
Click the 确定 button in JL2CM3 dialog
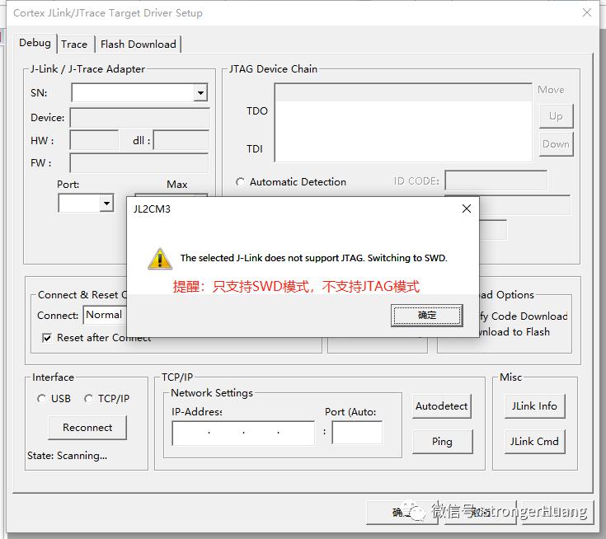click(x=427, y=316)
